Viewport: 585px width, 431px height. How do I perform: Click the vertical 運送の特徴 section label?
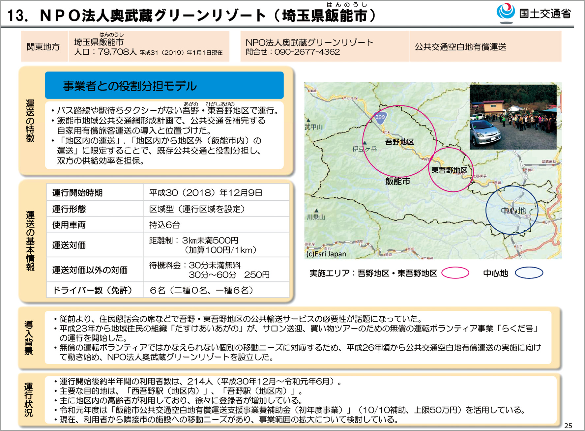(x=30, y=121)
